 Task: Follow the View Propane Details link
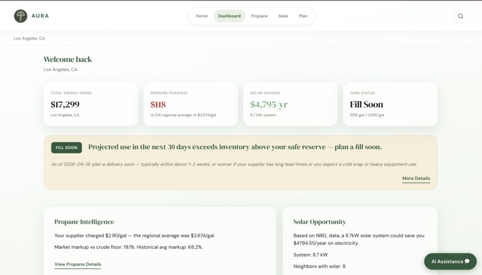78,264
